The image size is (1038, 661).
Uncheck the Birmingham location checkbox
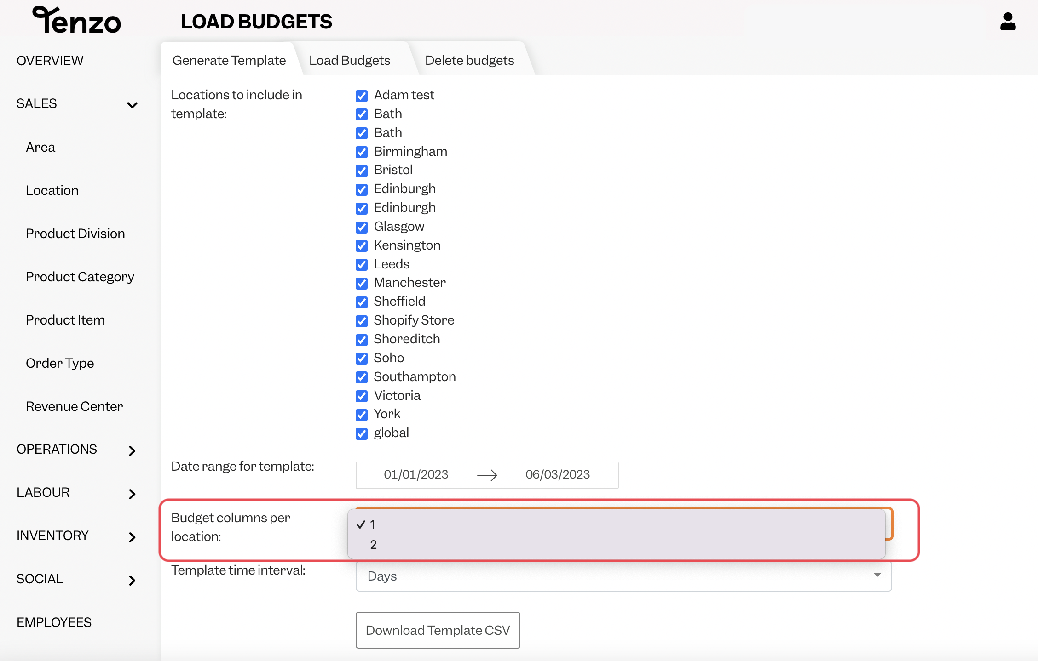362,152
